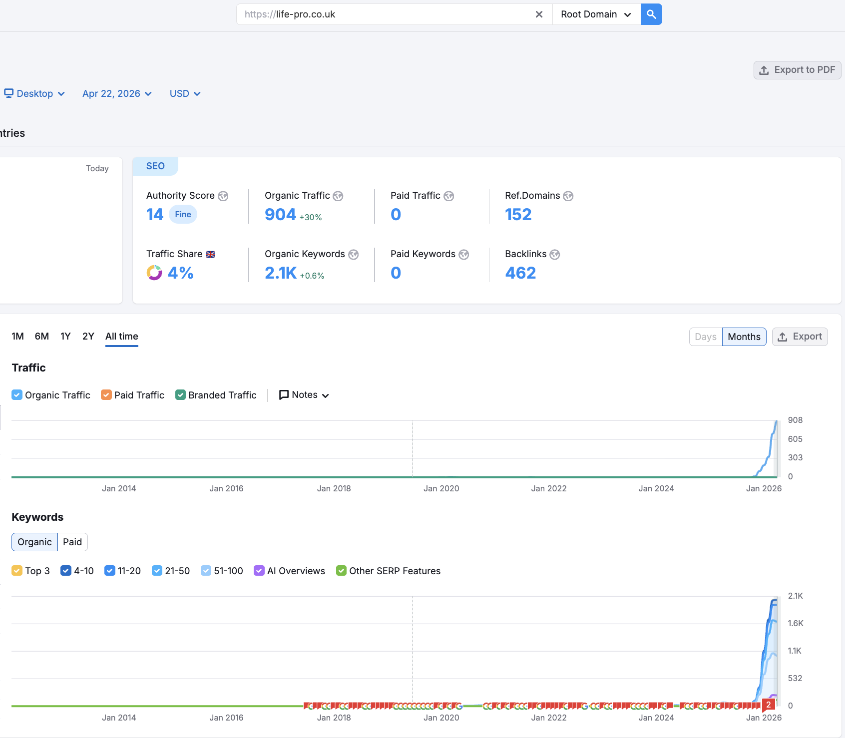This screenshot has height=738, width=845.
Task: Uncheck the 51-100 keyword position filter
Action: coord(206,571)
